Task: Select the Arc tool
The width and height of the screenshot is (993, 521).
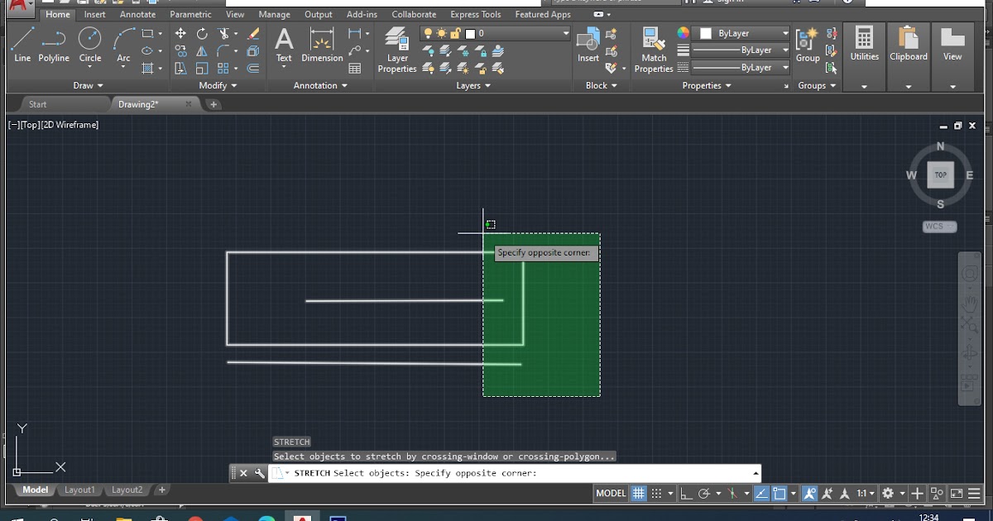Action: pyautogui.click(x=123, y=44)
